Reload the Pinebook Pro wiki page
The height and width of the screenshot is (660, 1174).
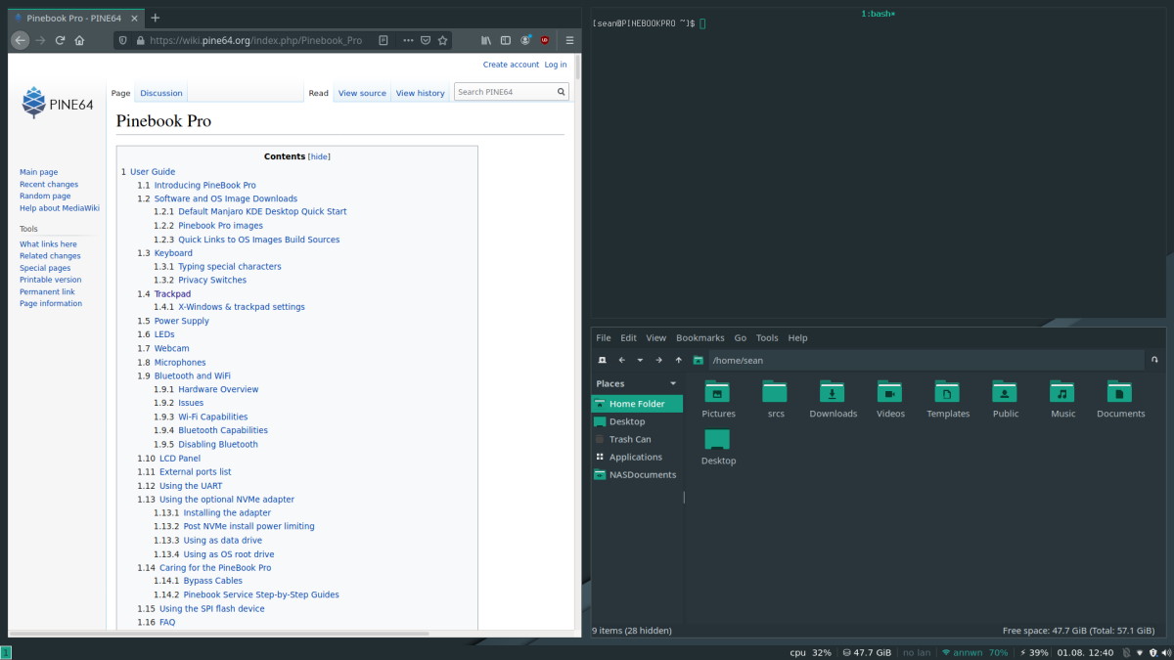(60, 40)
